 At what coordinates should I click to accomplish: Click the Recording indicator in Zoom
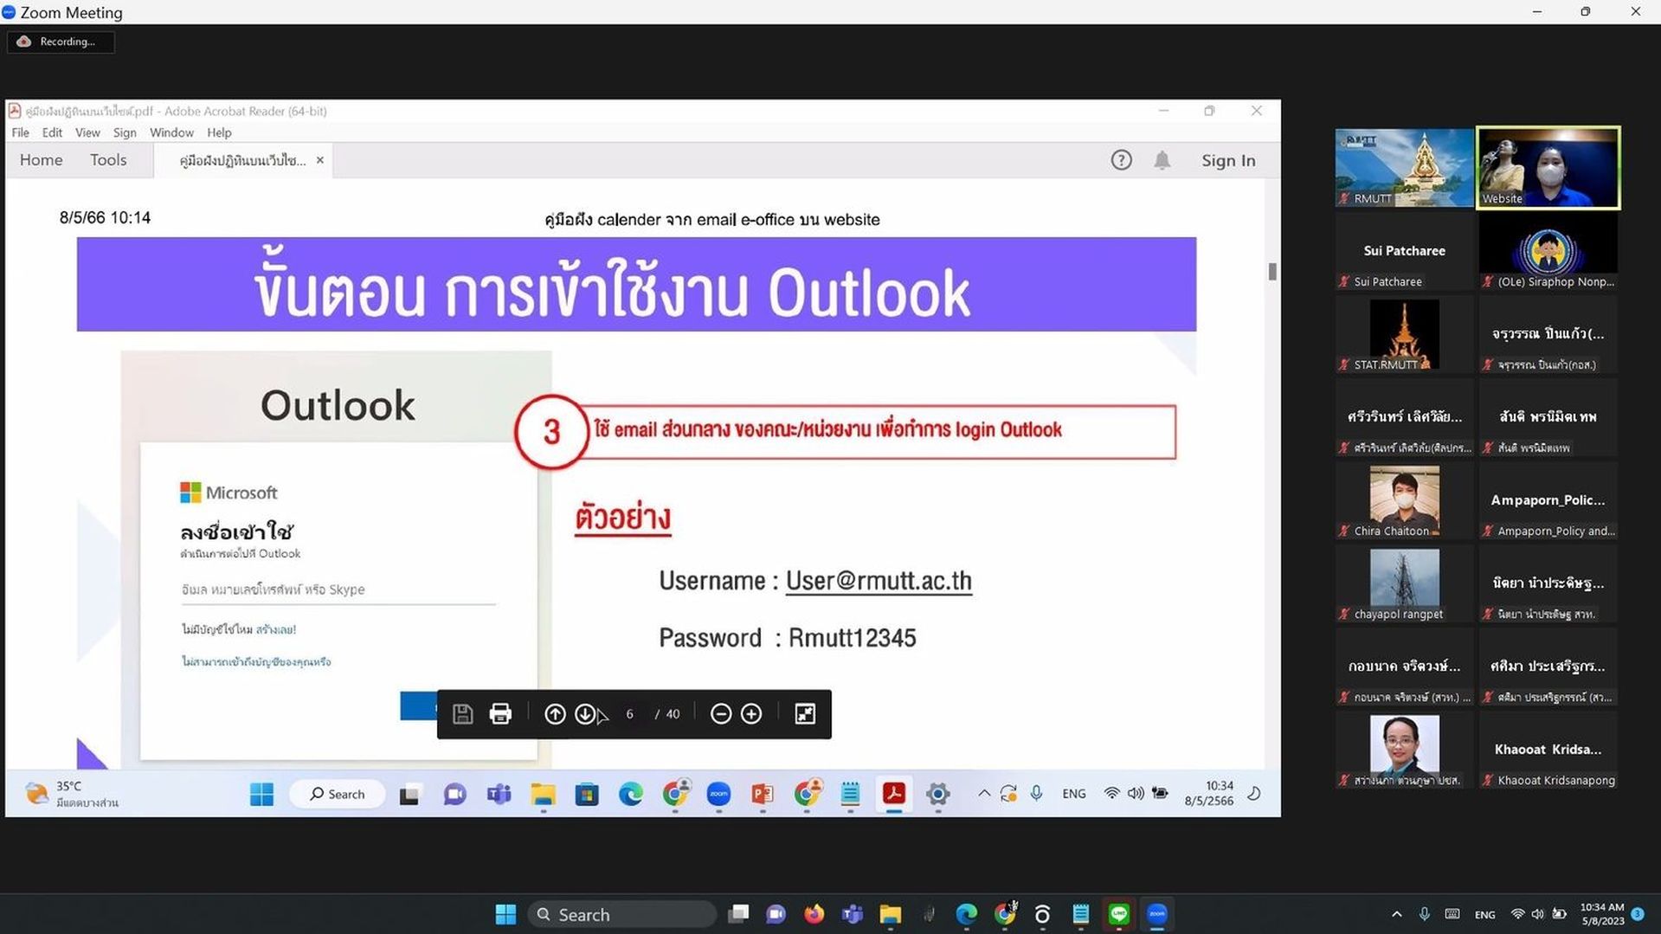[61, 42]
